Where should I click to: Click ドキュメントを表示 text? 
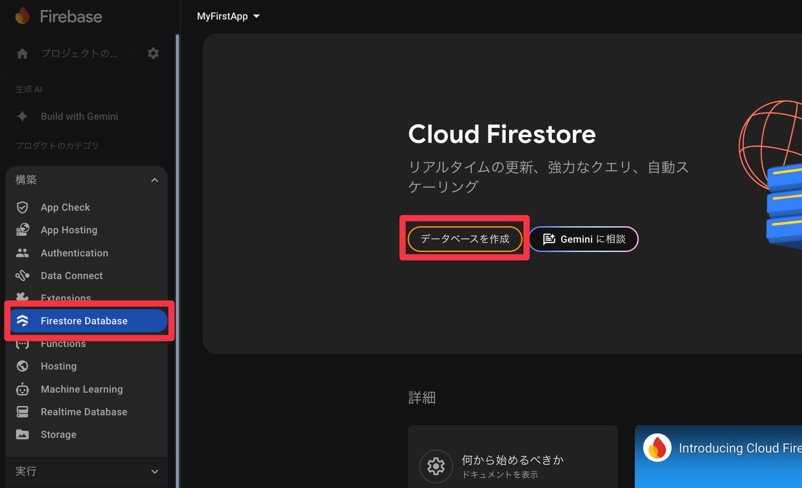[x=500, y=474]
